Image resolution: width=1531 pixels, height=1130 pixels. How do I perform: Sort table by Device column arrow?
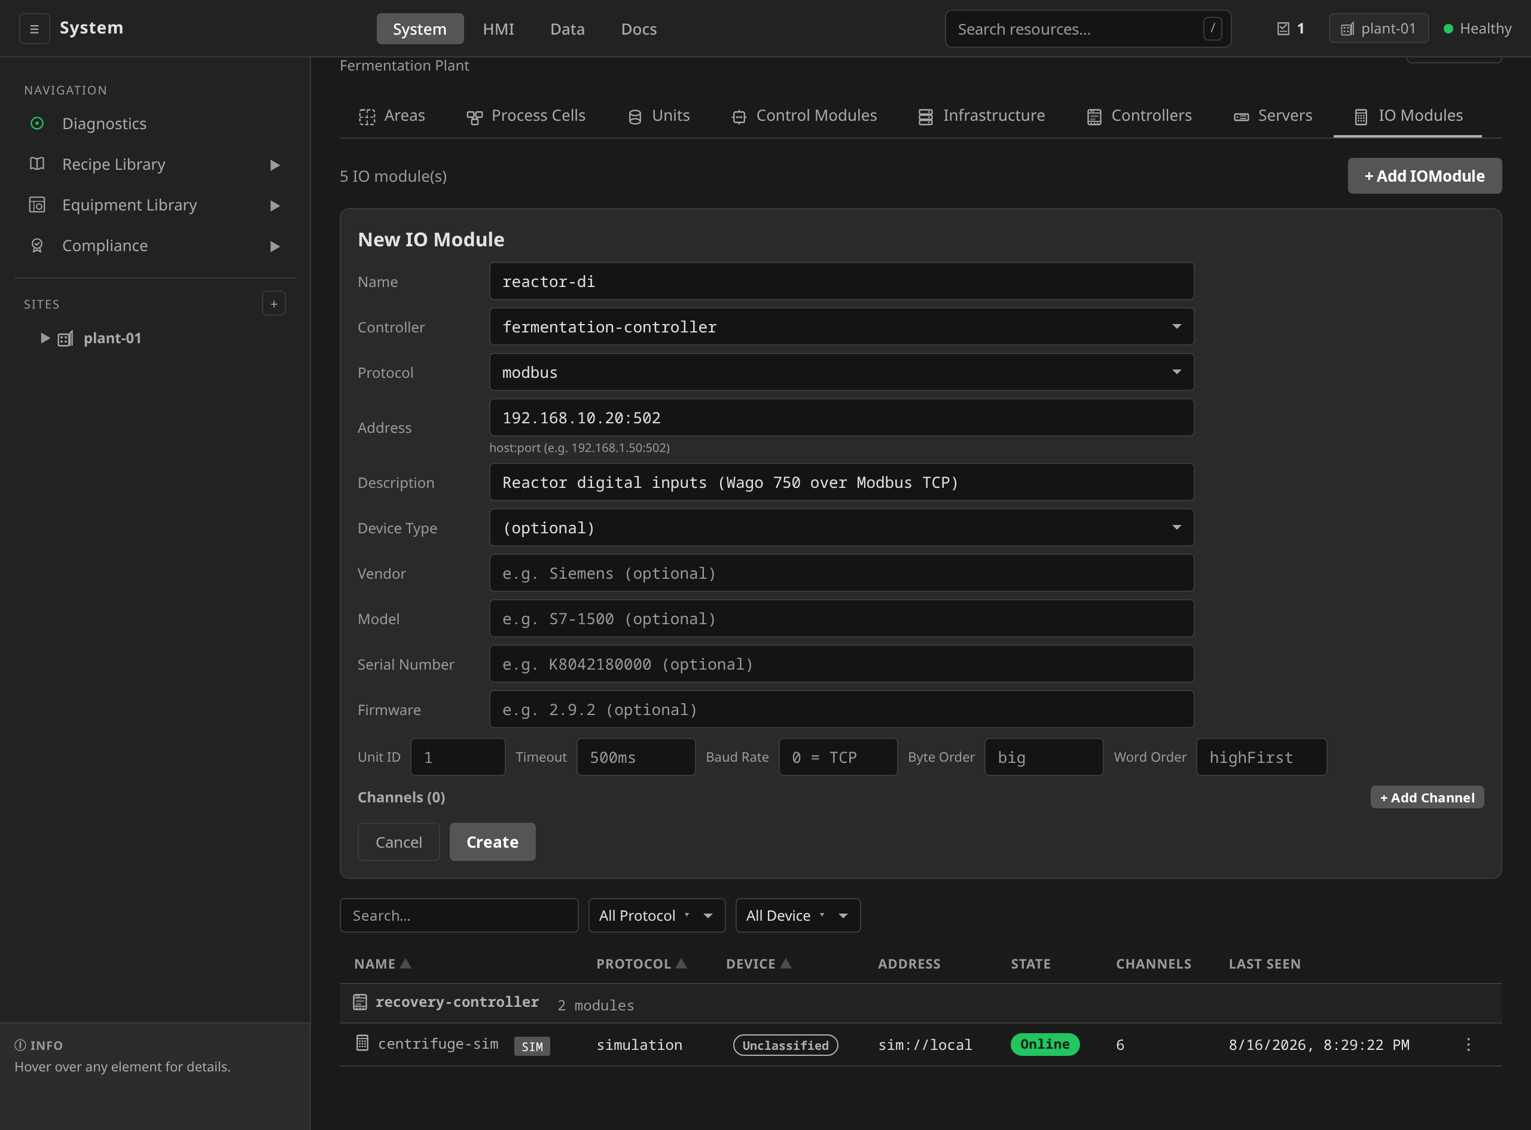click(786, 963)
